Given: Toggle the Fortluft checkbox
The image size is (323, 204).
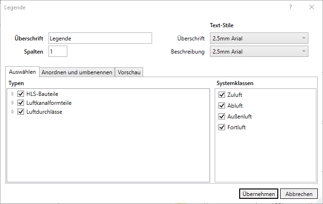Looking at the screenshot, I should [x=222, y=127].
